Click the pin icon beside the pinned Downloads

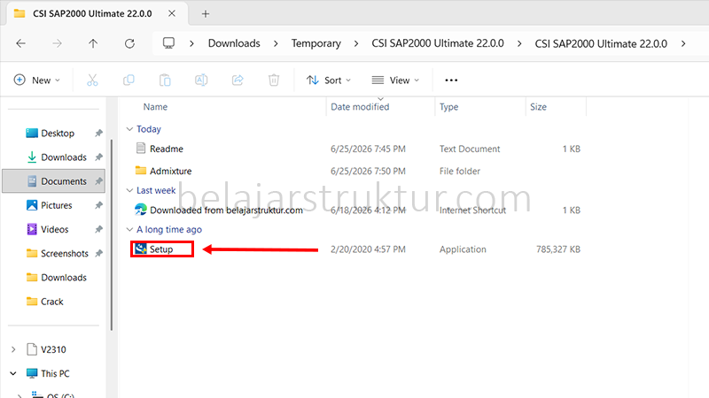[98, 157]
